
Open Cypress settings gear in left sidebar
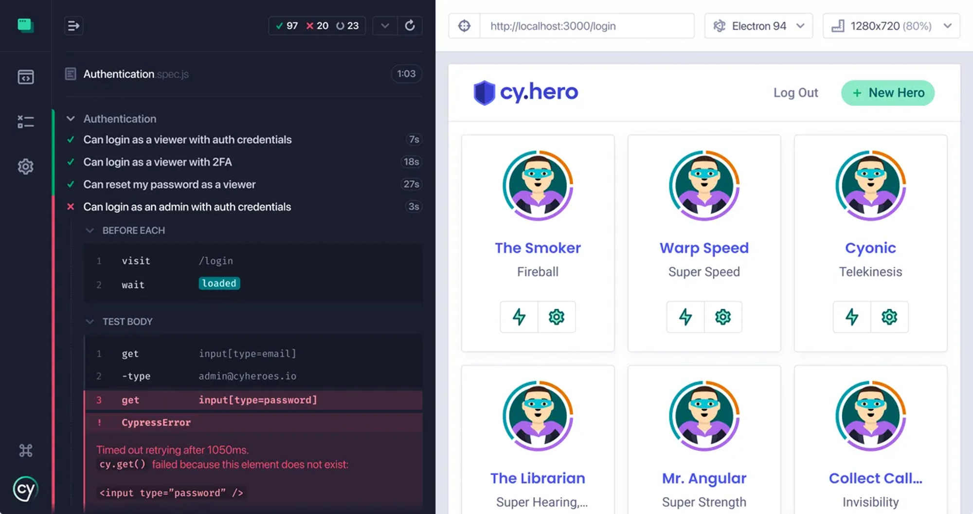(x=25, y=167)
